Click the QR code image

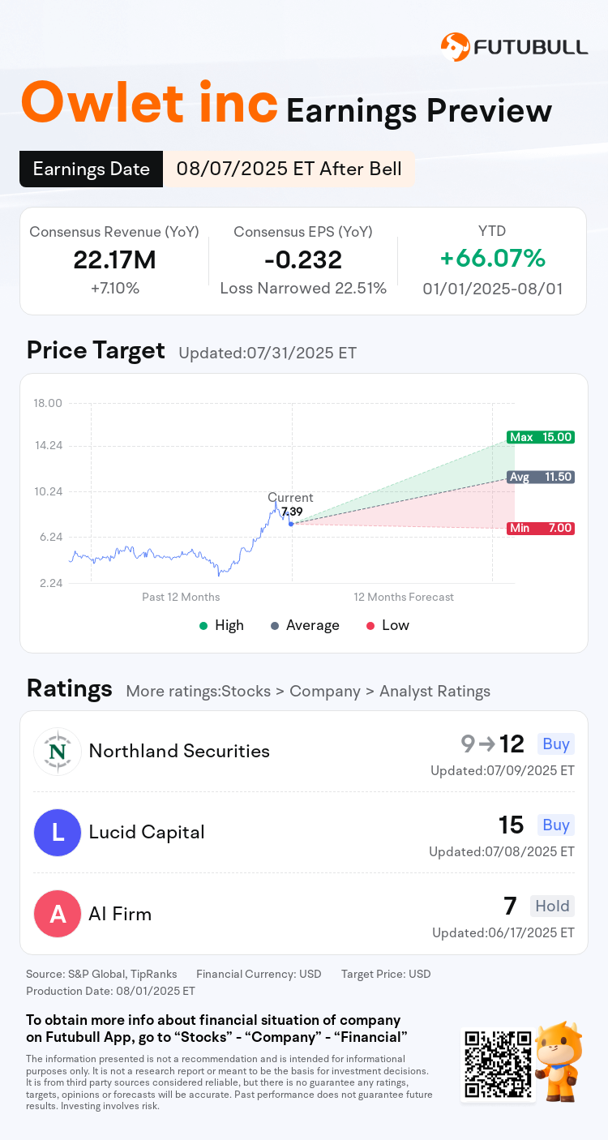coord(498,1065)
